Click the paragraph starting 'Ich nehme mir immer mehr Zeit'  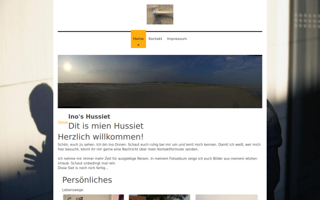tap(157, 161)
